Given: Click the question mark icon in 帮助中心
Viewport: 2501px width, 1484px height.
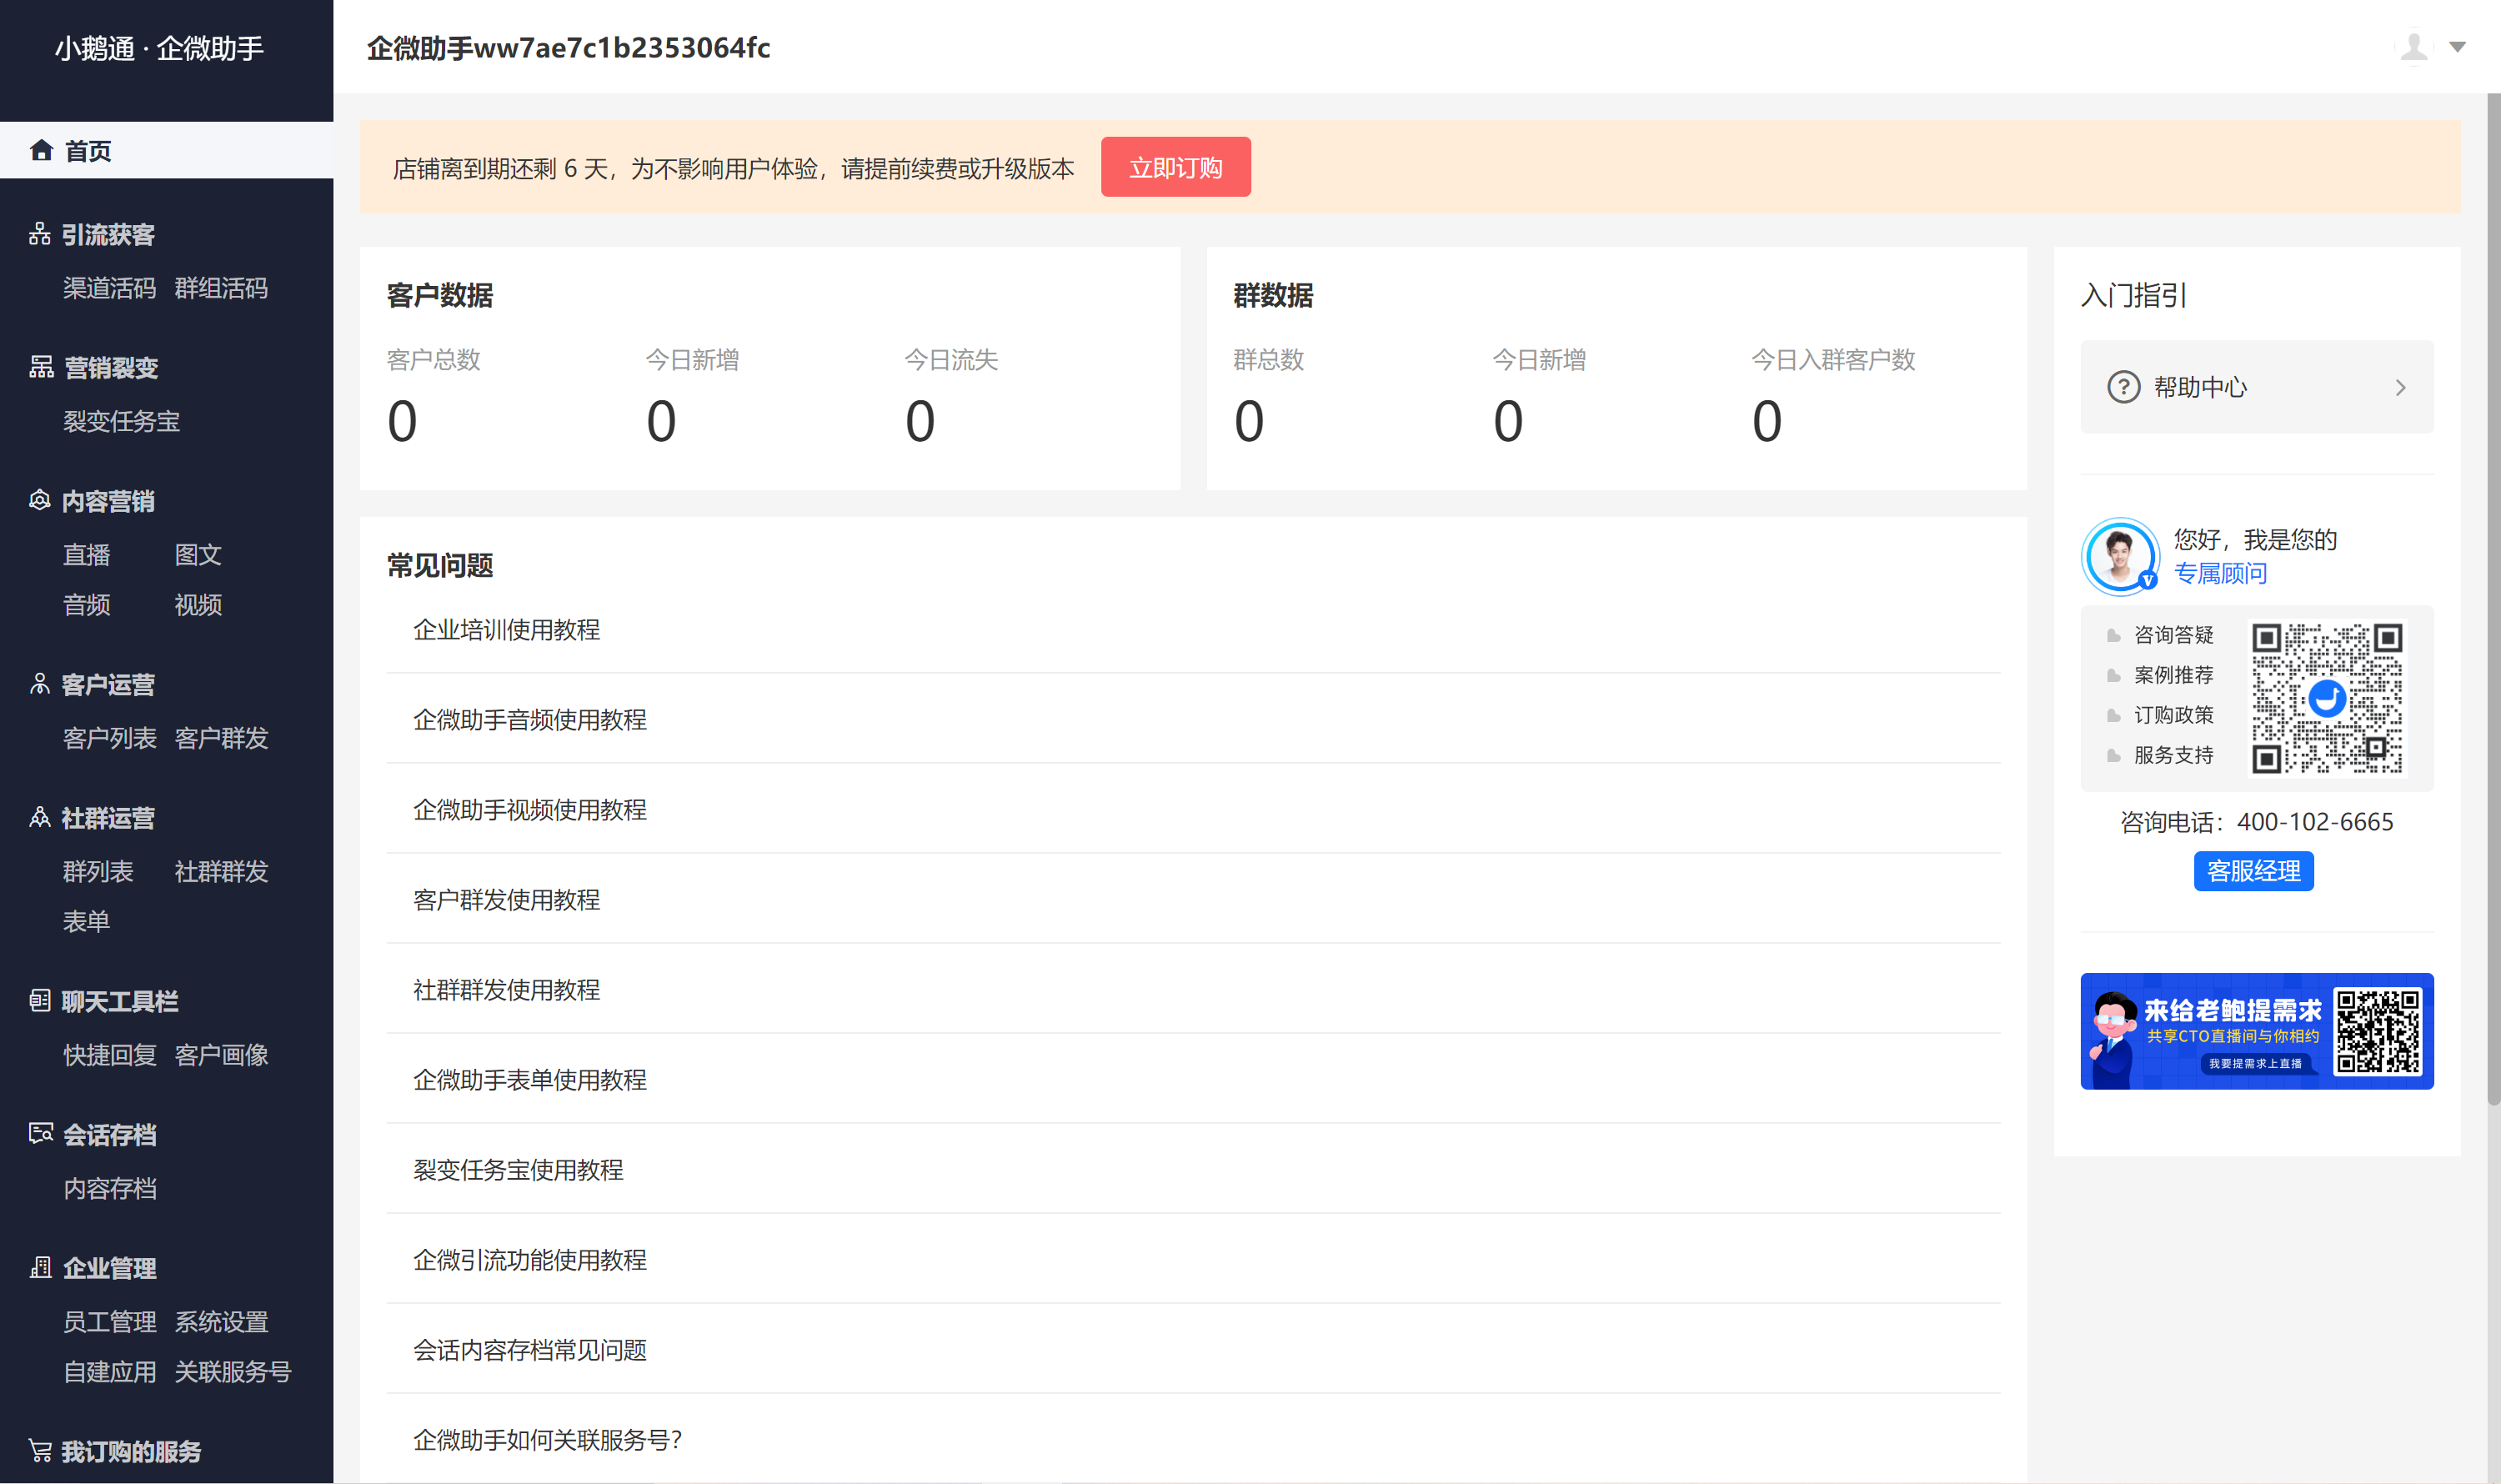Looking at the screenshot, I should click(x=2124, y=387).
